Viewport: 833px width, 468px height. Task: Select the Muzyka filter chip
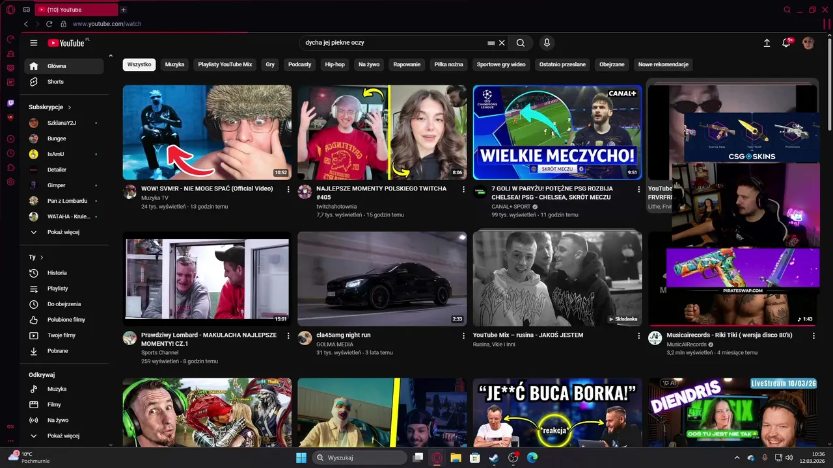tap(174, 64)
